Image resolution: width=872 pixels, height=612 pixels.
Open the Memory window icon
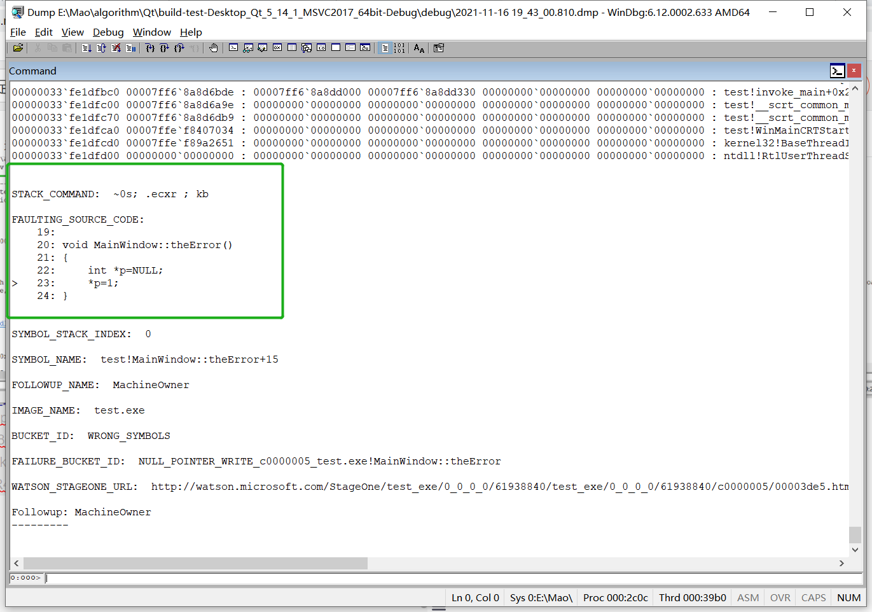[292, 48]
